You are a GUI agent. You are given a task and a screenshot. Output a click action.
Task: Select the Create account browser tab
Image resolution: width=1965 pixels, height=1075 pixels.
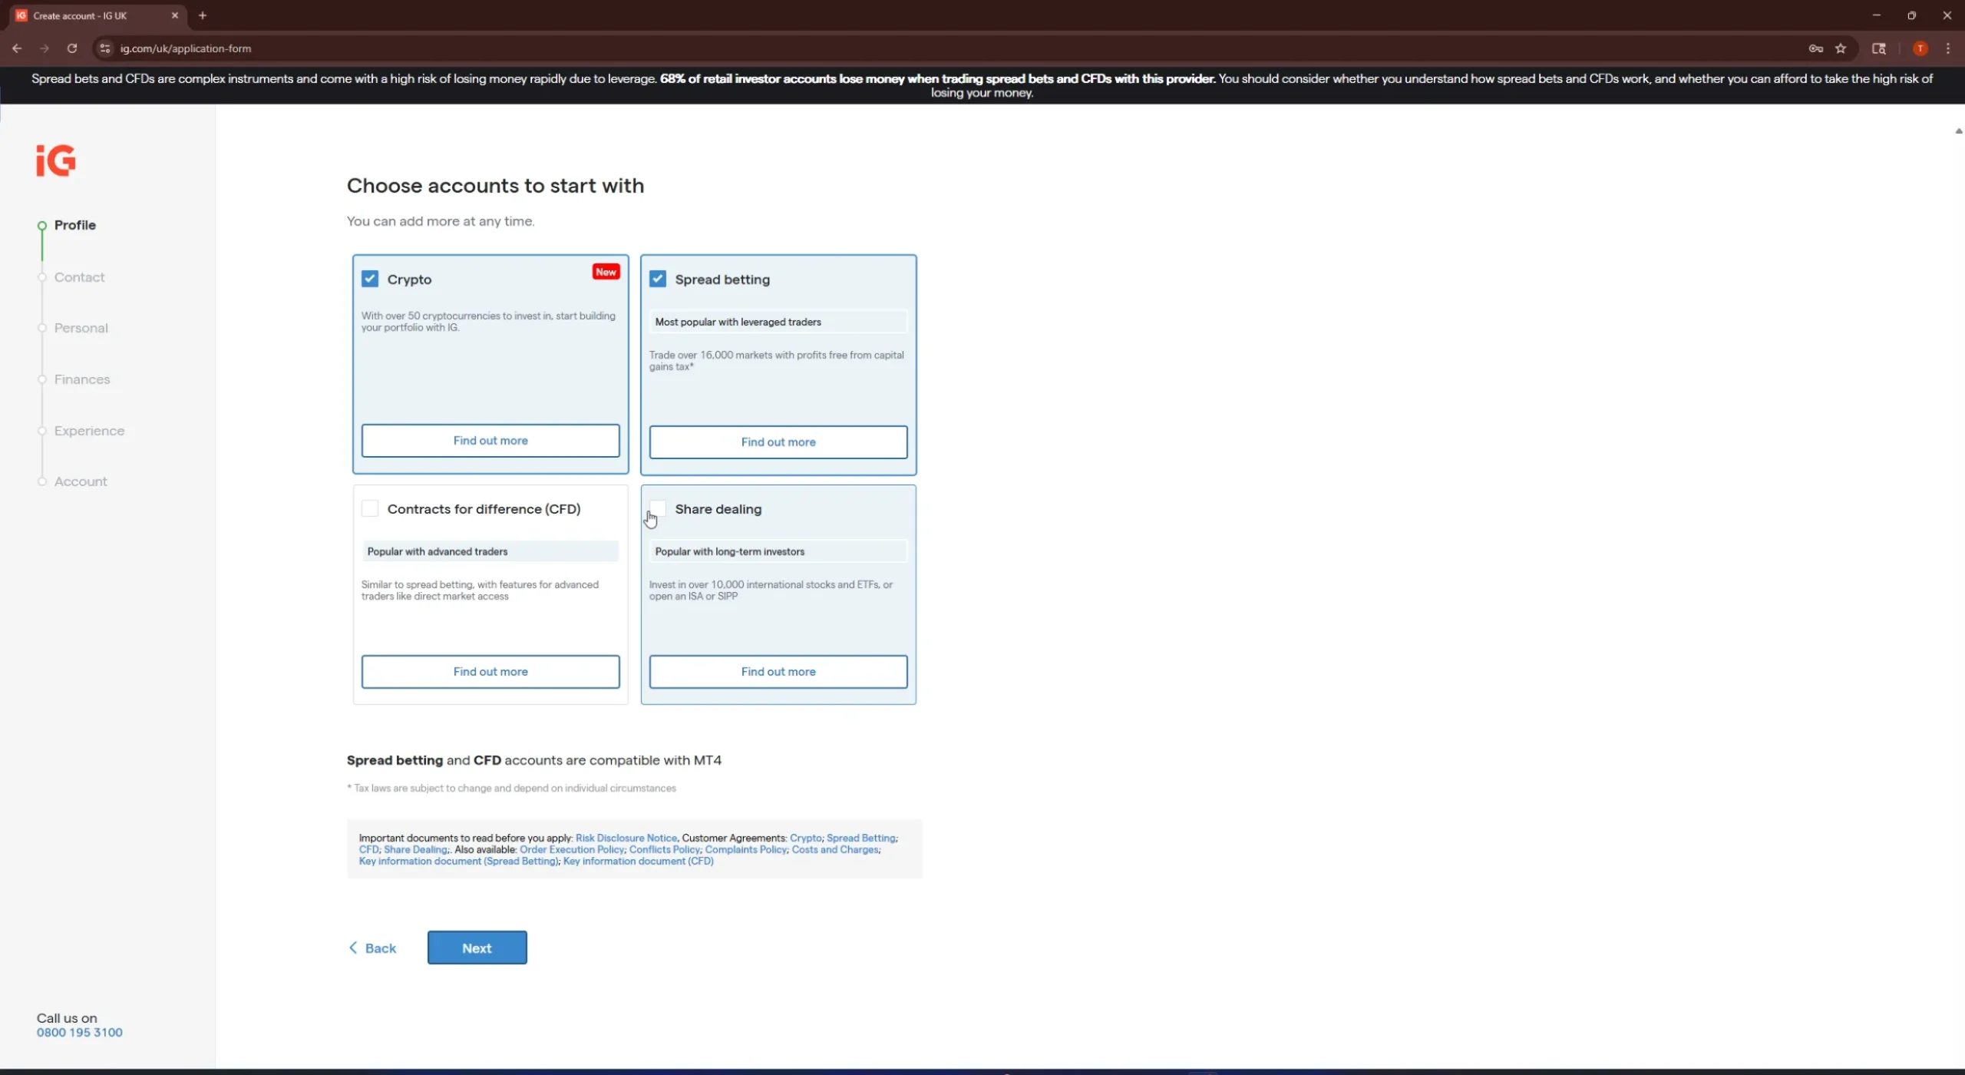tap(81, 15)
